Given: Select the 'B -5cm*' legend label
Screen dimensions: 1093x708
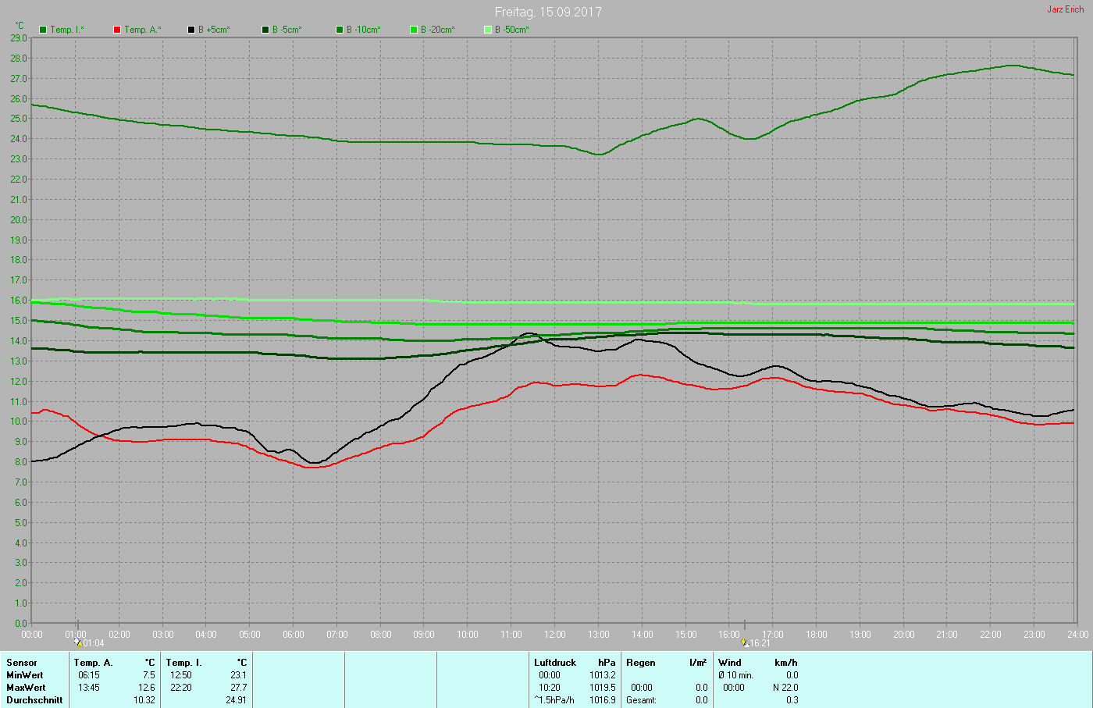Looking at the screenshot, I should pos(287,30).
